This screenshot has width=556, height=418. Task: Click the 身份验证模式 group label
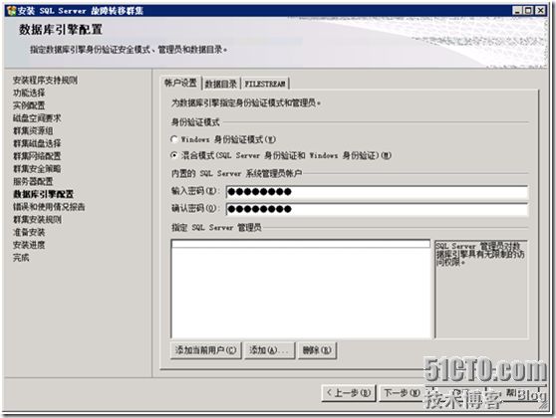point(195,122)
